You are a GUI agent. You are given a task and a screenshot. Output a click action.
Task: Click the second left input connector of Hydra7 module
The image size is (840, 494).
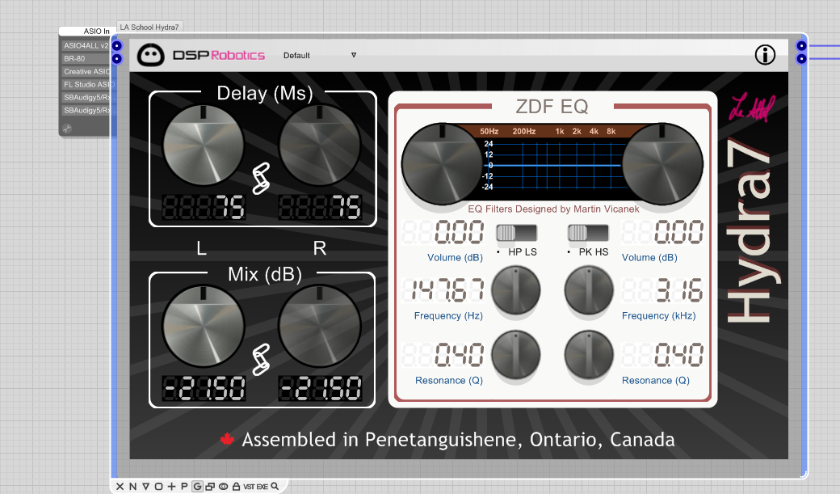(x=117, y=58)
